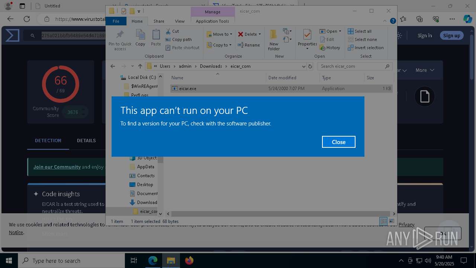Switch to the Share ribbon tab
Viewport: 476px width, 268px height.
[x=159, y=21]
